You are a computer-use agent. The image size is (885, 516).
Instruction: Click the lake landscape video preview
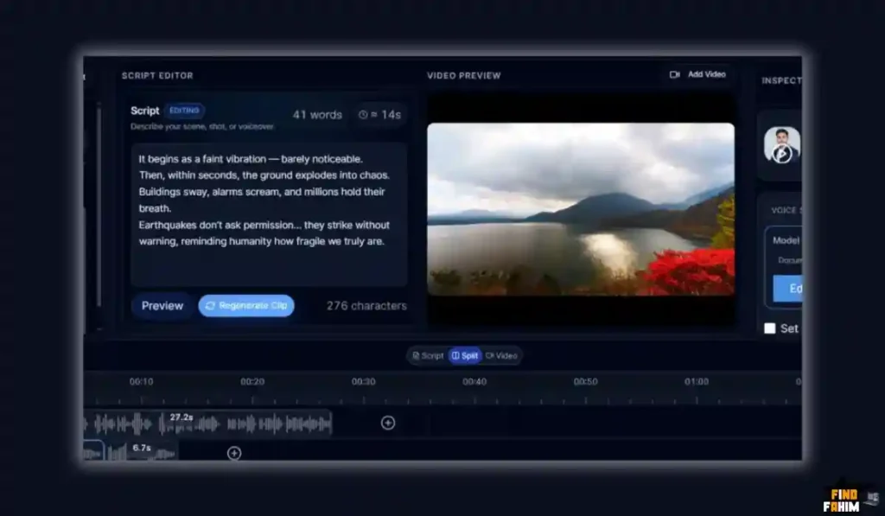[x=580, y=209]
